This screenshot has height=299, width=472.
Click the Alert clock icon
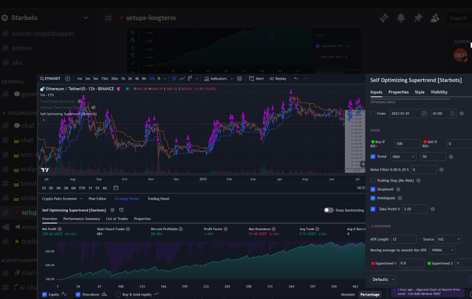click(x=252, y=79)
